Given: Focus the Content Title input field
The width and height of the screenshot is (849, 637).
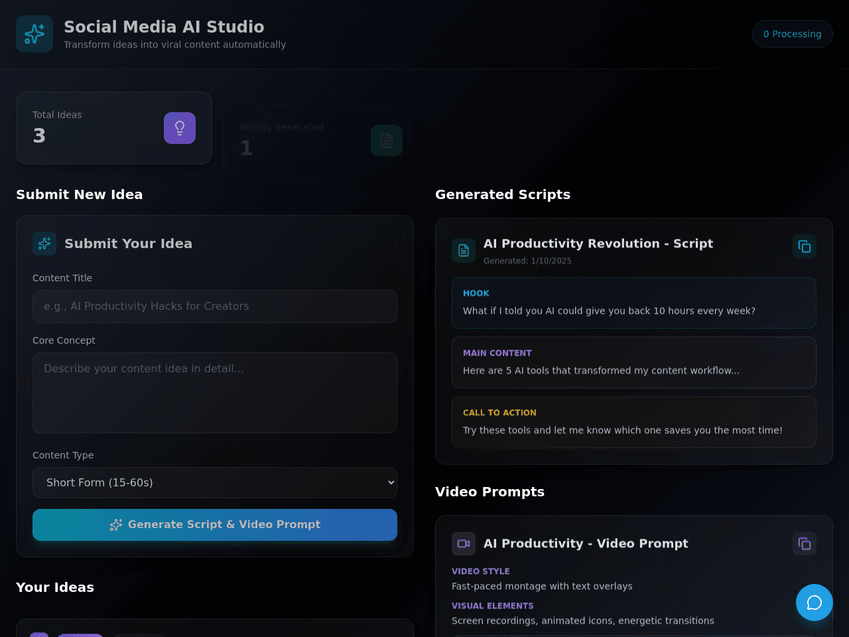Looking at the screenshot, I should pos(215,307).
